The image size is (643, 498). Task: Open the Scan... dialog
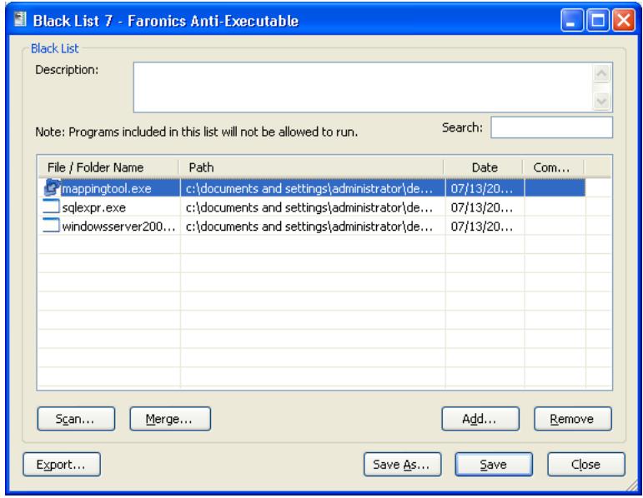coord(76,419)
